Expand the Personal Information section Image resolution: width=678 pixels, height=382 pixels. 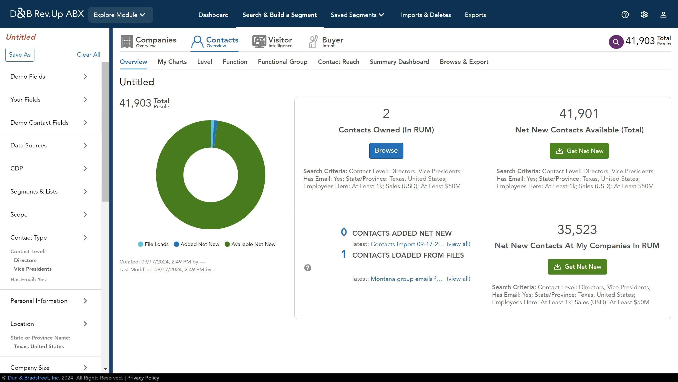[x=51, y=301]
